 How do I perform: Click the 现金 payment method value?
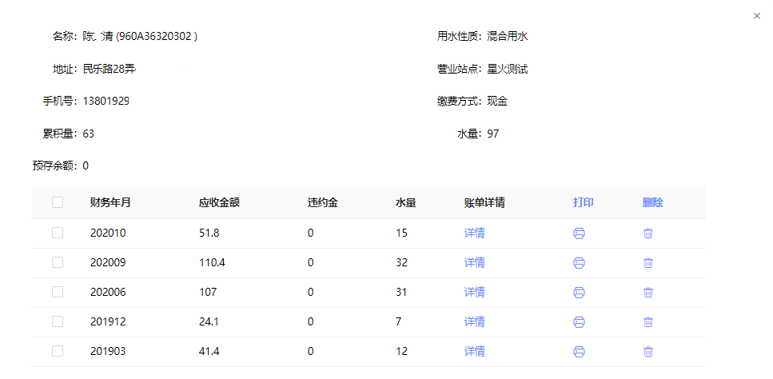click(497, 102)
